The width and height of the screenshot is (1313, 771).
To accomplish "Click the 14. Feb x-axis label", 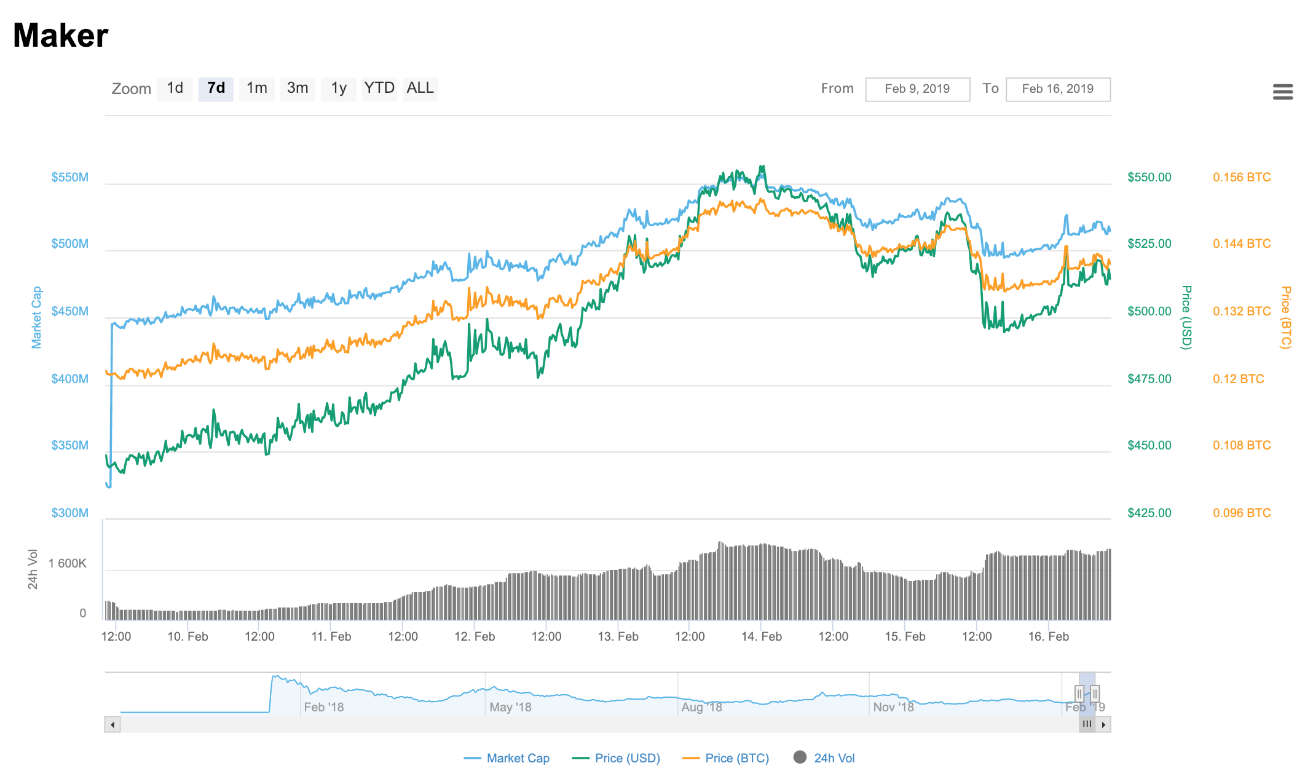I will pyautogui.click(x=762, y=636).
